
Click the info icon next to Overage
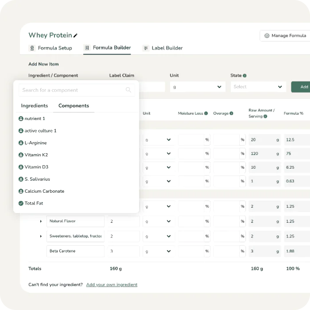tap(231, 113)
